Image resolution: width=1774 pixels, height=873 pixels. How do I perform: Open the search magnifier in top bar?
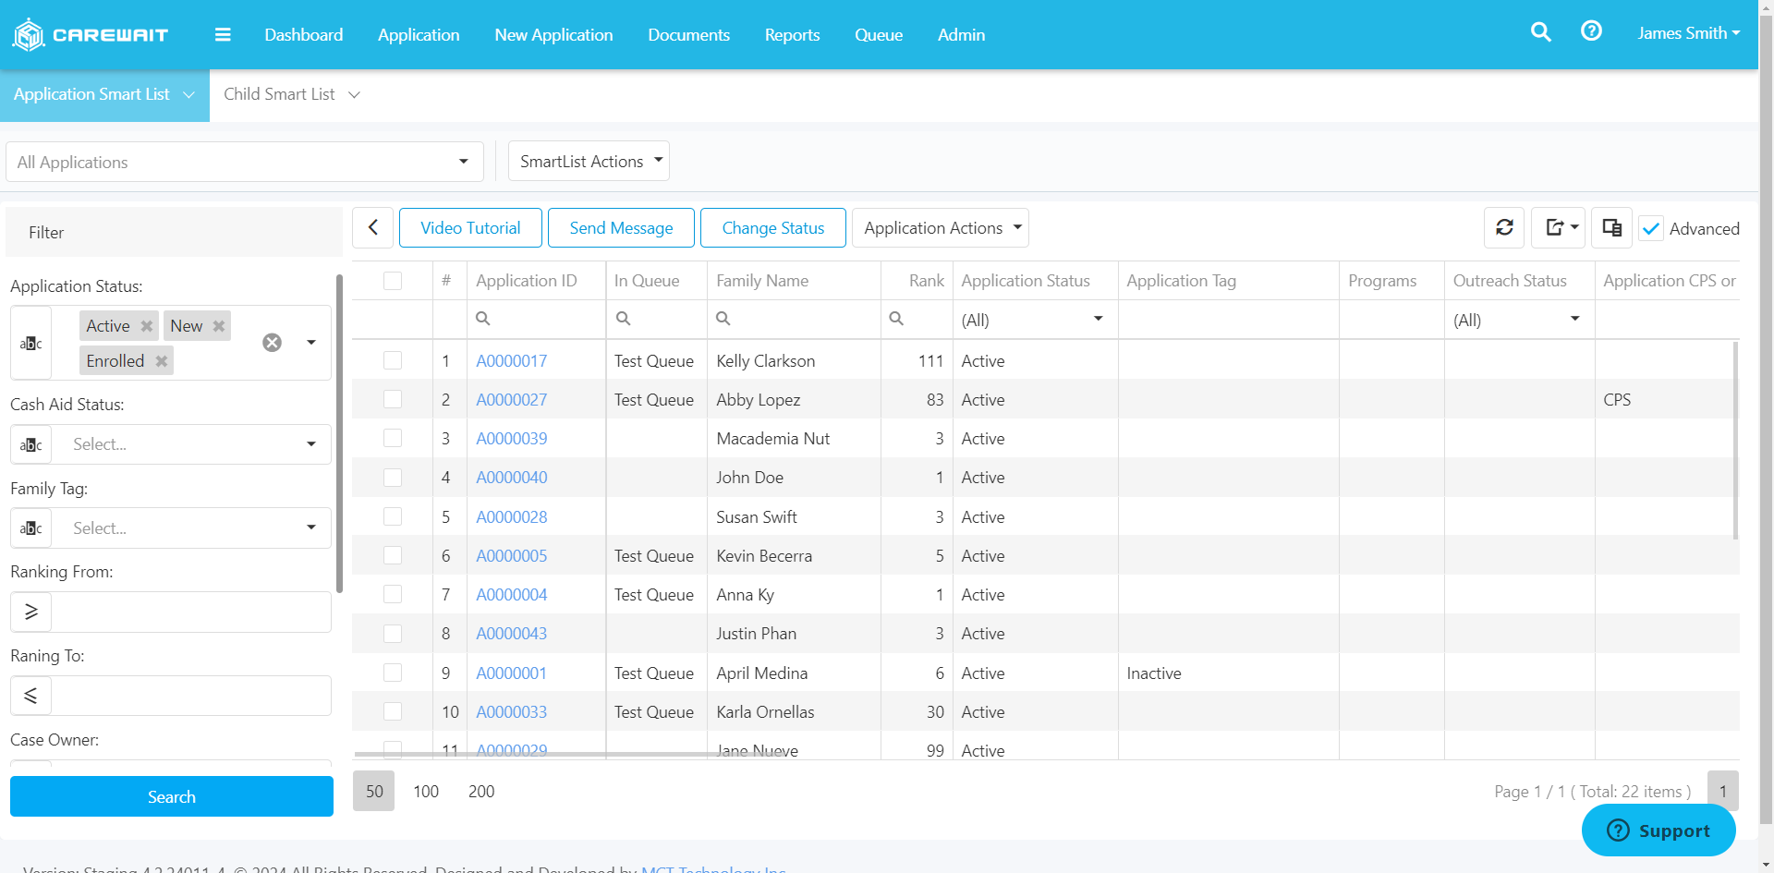(x=1540, y=32)
